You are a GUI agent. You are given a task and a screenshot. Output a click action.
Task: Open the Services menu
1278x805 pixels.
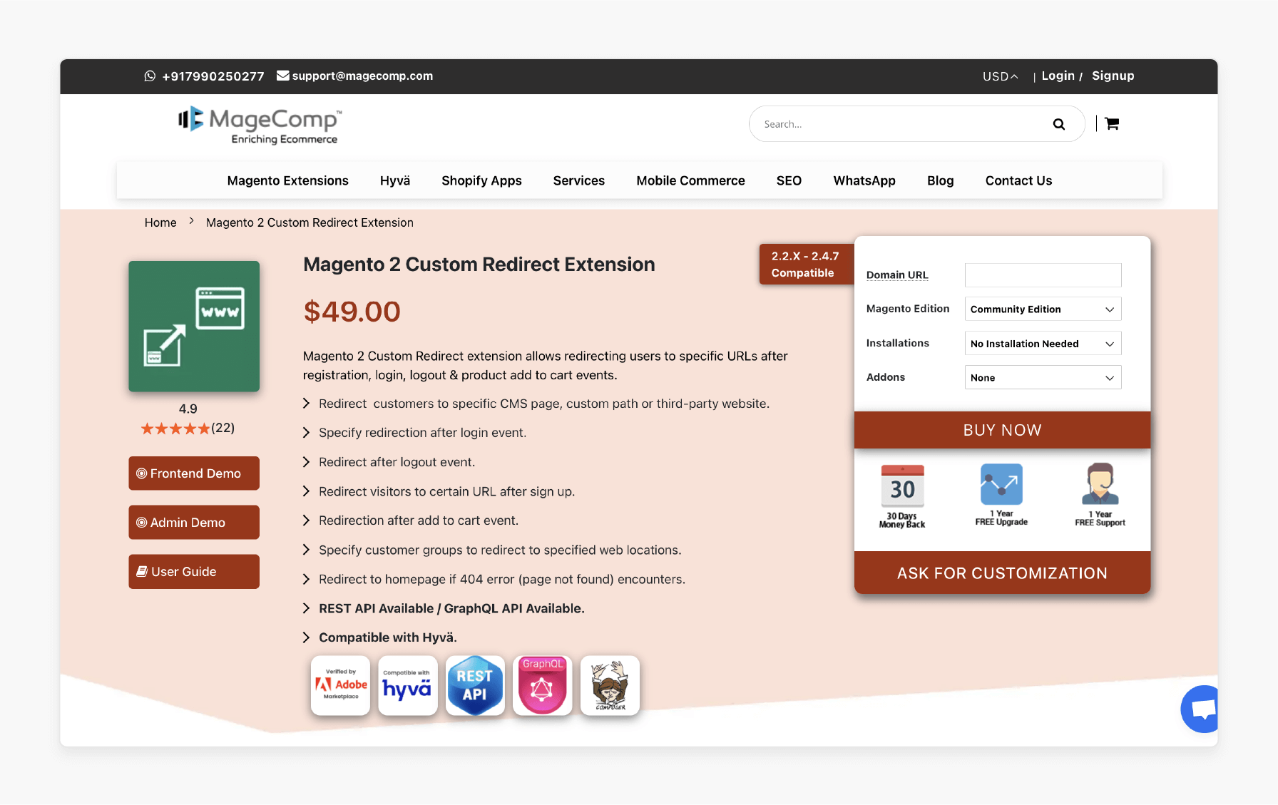(579, 180)
